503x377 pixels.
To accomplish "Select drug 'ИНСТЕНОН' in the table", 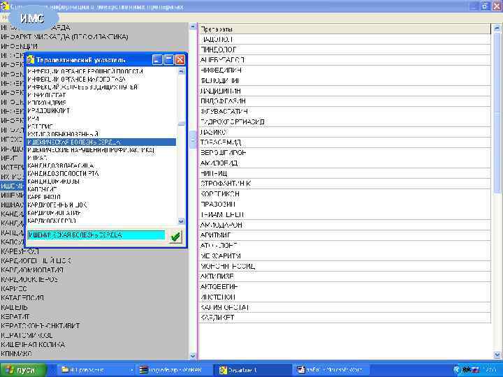I will coord(345,297).
